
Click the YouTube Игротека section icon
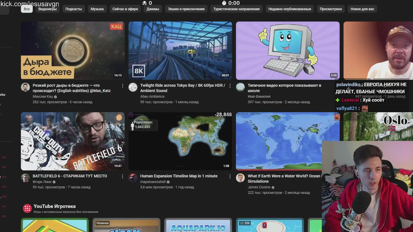[x=27, y=208]
